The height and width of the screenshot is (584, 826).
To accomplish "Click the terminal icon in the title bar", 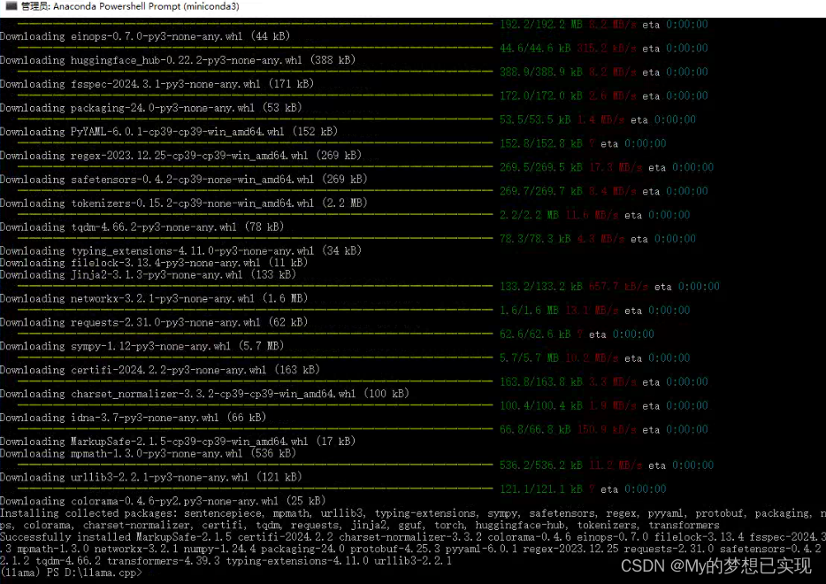I will [11, 6].
